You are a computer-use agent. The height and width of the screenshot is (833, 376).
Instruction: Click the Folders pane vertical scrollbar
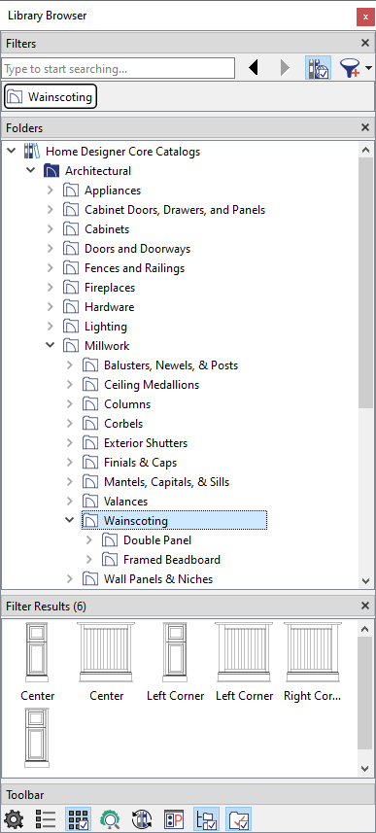click(x=365, y=282)
